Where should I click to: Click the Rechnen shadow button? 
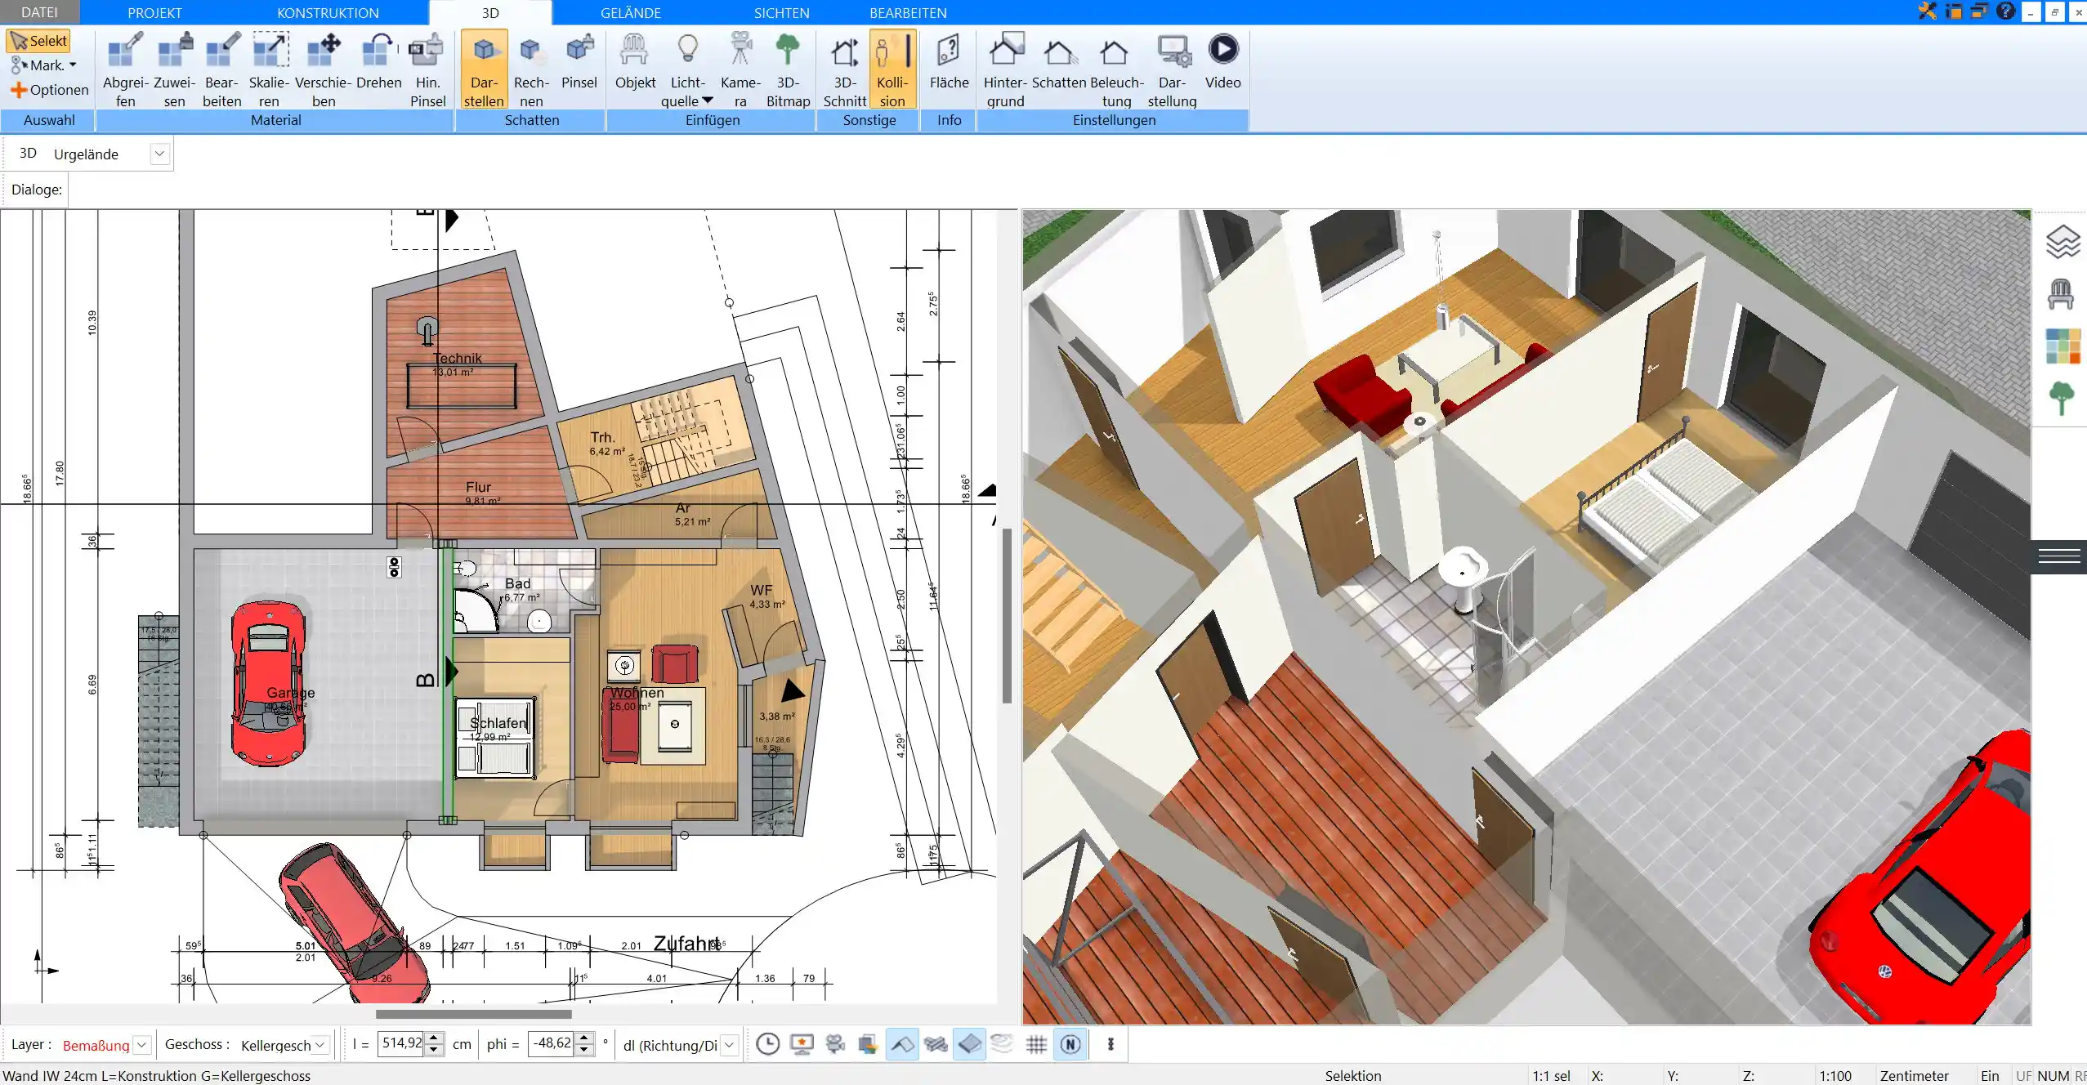tap(531, 69)
